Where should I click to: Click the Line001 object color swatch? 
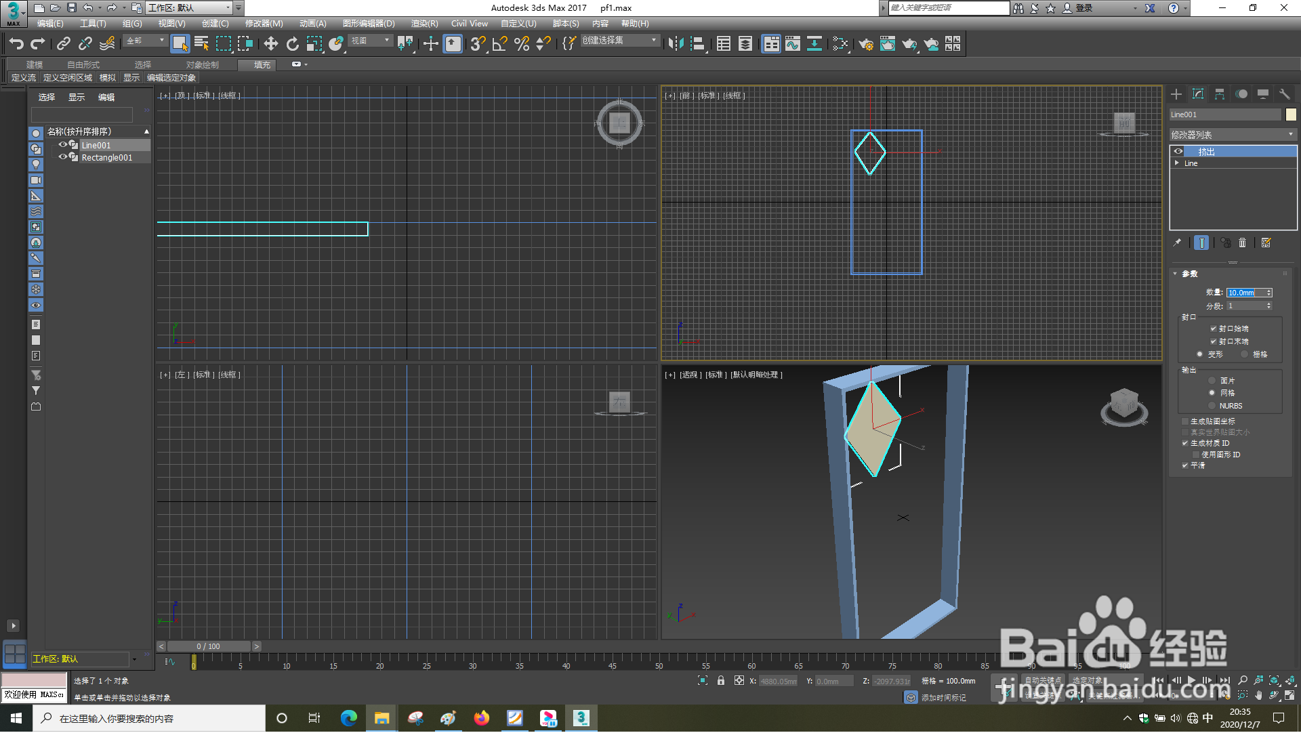click(1291, 114)
